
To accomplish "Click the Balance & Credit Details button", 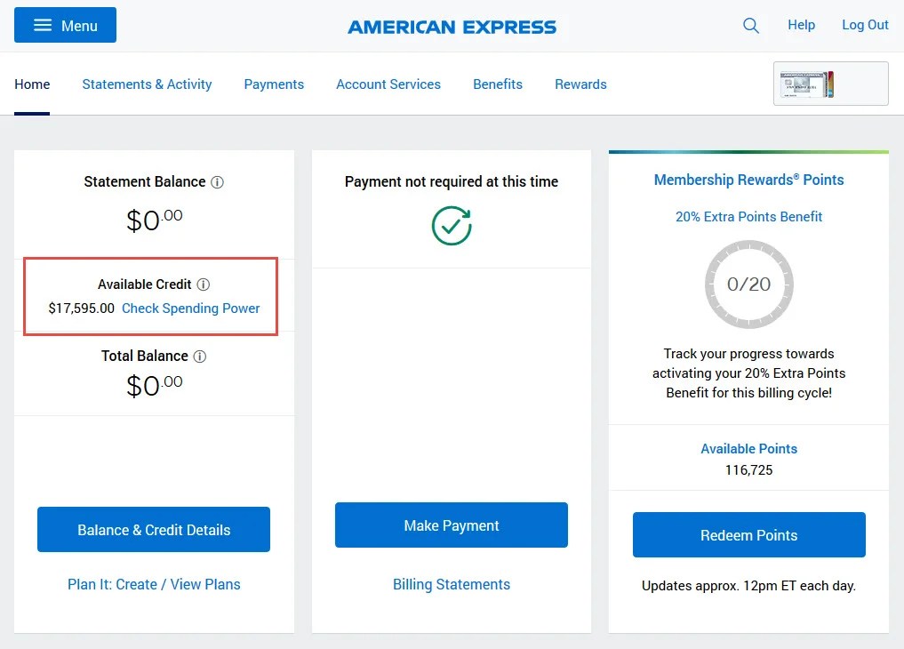I will [154, 530].
